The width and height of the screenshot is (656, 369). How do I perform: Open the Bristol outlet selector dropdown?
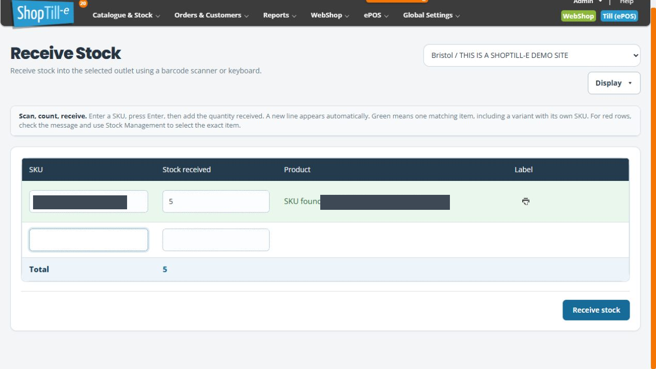(532, 55)
